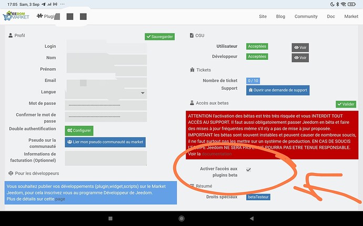Tap the Bluetooth icon in status bar
This screenshot has height=226, width=363.
click(x=338, y=4)
